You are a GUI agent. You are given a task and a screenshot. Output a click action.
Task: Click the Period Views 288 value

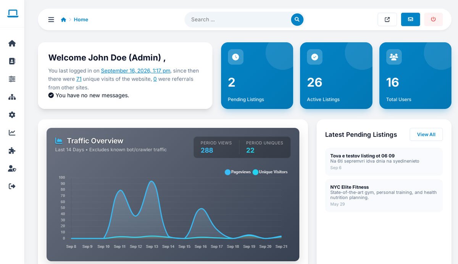tap(207, 150)
